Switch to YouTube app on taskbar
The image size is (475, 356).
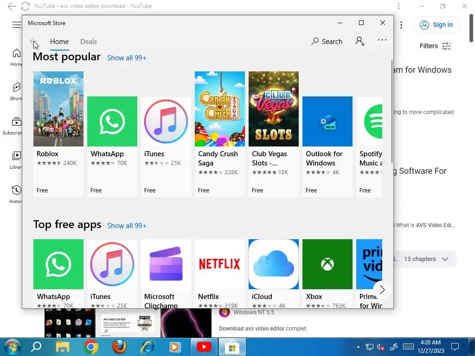point(204,347)
